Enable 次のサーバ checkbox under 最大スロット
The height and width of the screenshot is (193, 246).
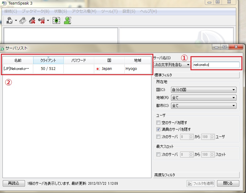(158, 155)
